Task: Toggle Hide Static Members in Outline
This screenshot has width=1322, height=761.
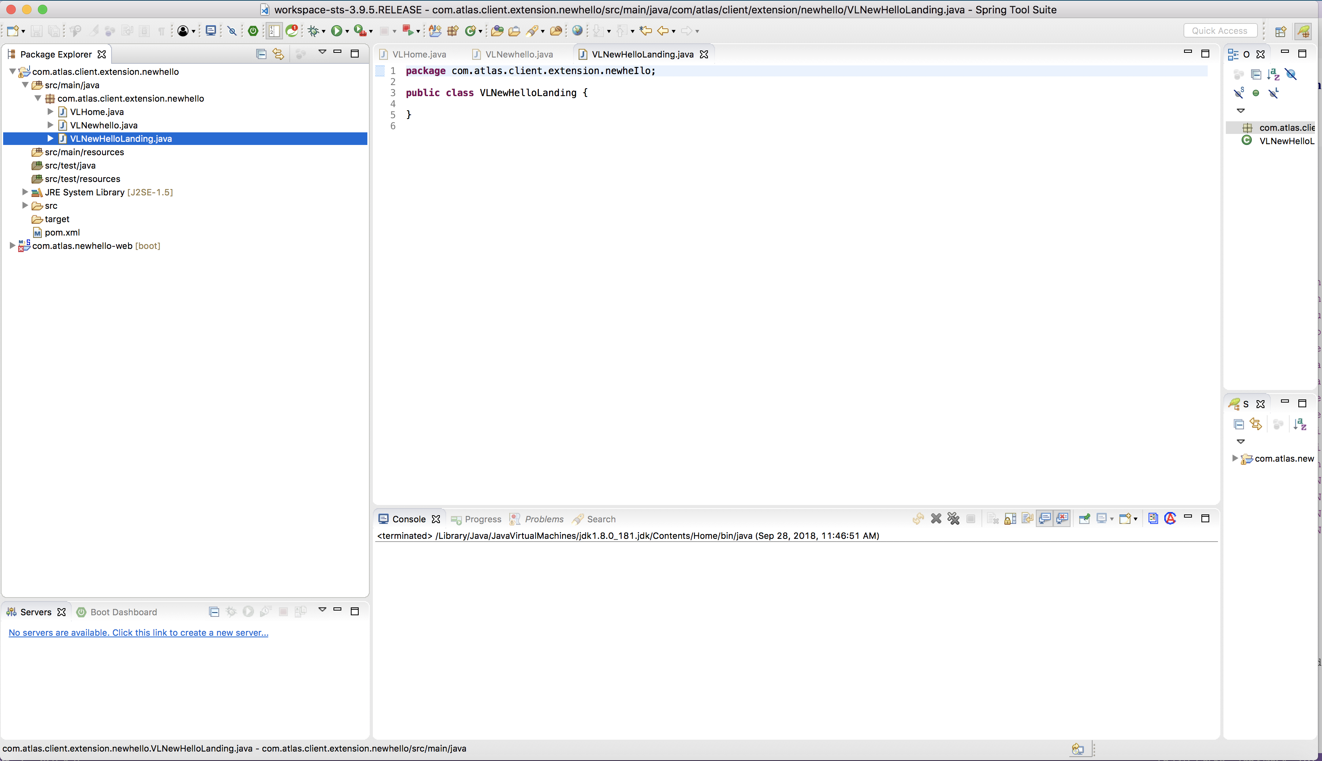Action: click(1239, 93)
